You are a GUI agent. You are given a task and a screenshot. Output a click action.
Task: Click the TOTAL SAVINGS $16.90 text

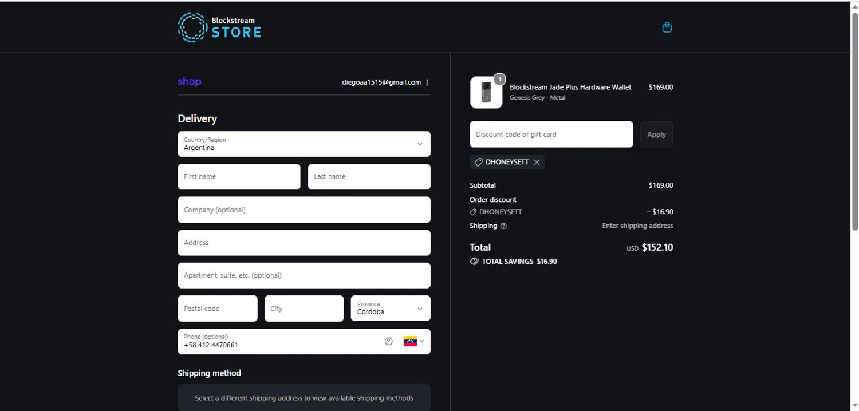point(519,262)
